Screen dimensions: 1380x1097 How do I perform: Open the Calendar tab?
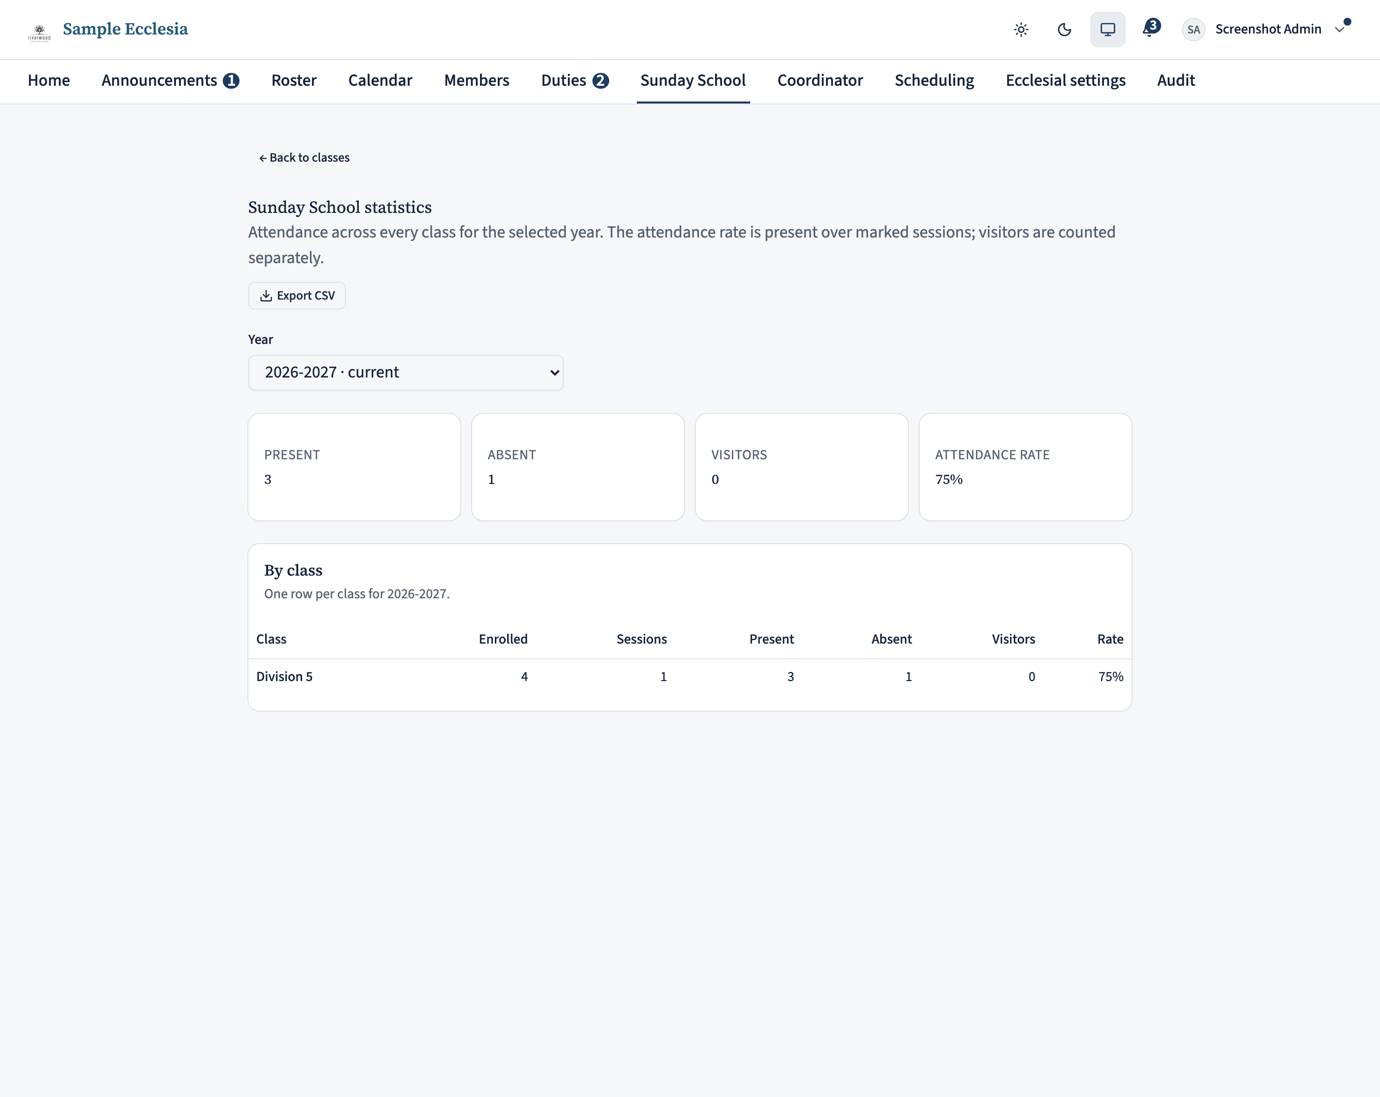coord(380,80)
